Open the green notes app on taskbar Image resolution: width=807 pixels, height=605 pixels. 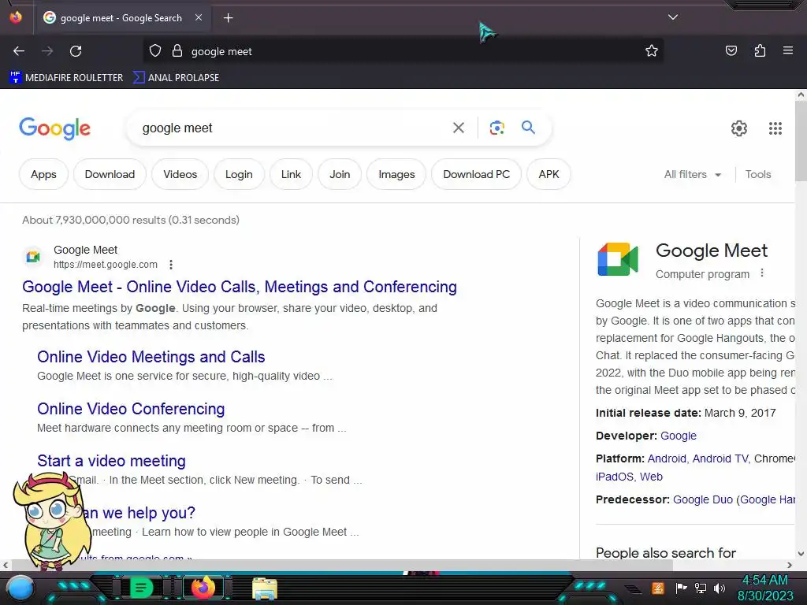coord(140,588)
